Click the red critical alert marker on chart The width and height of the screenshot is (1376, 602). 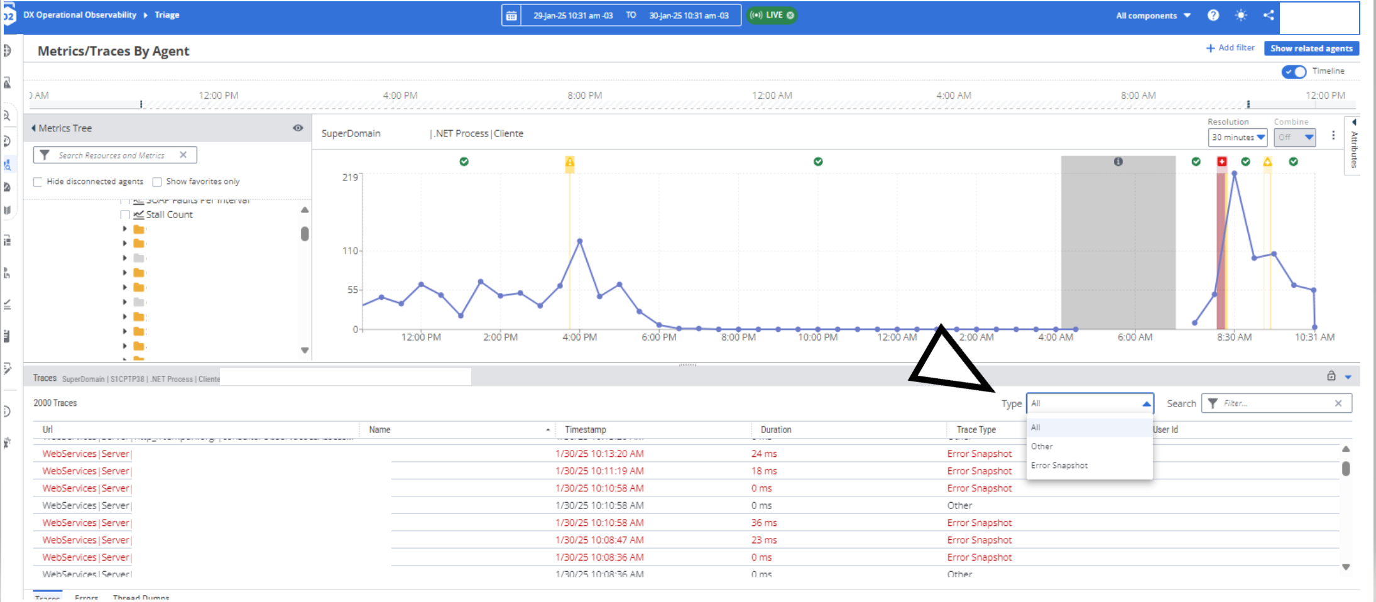click(x=1221, y=161)
